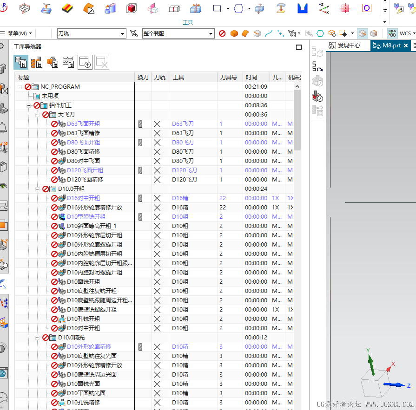Click the orange square with purple circle icon

pos(367,8)
